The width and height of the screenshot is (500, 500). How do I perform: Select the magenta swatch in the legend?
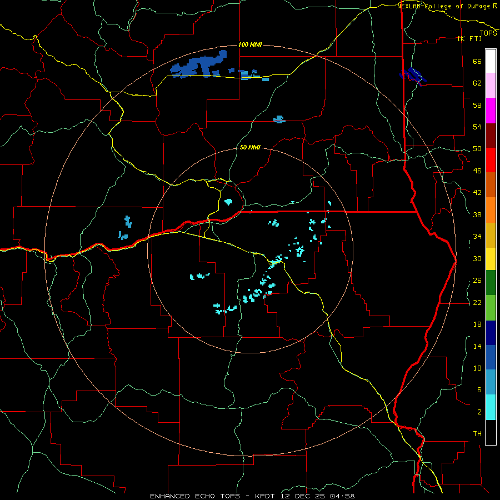pos(491,111)
